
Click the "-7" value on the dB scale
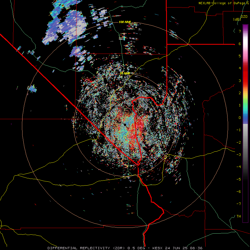coord(239,204)
